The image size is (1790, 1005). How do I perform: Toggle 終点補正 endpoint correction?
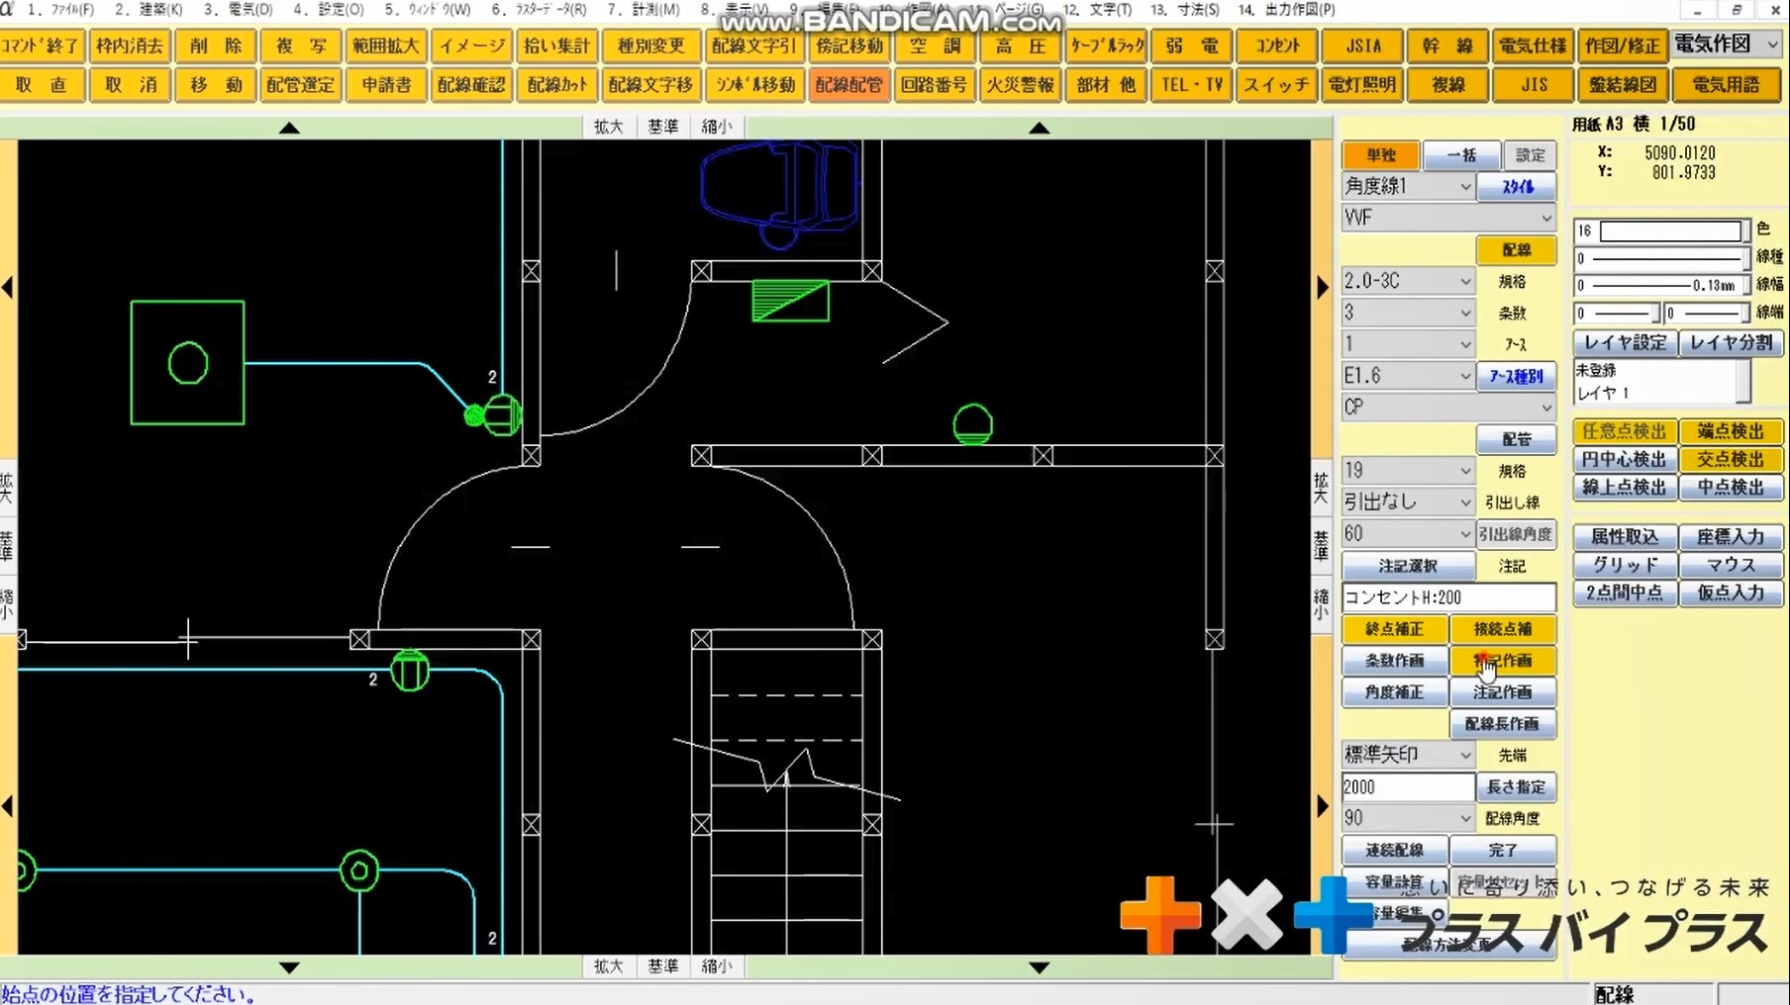click(x=1394, y=629)
